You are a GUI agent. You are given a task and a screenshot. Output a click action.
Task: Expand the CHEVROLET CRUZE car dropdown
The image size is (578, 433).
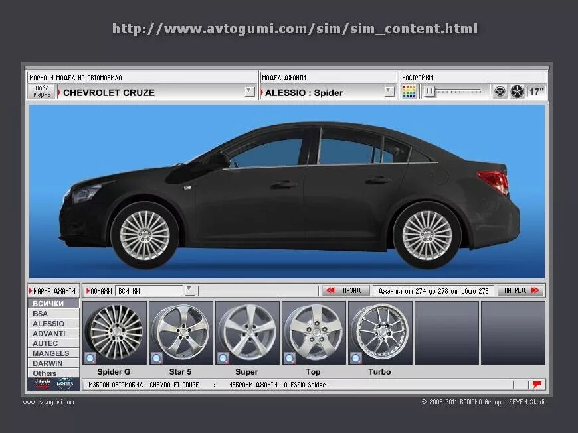[250, 92]
